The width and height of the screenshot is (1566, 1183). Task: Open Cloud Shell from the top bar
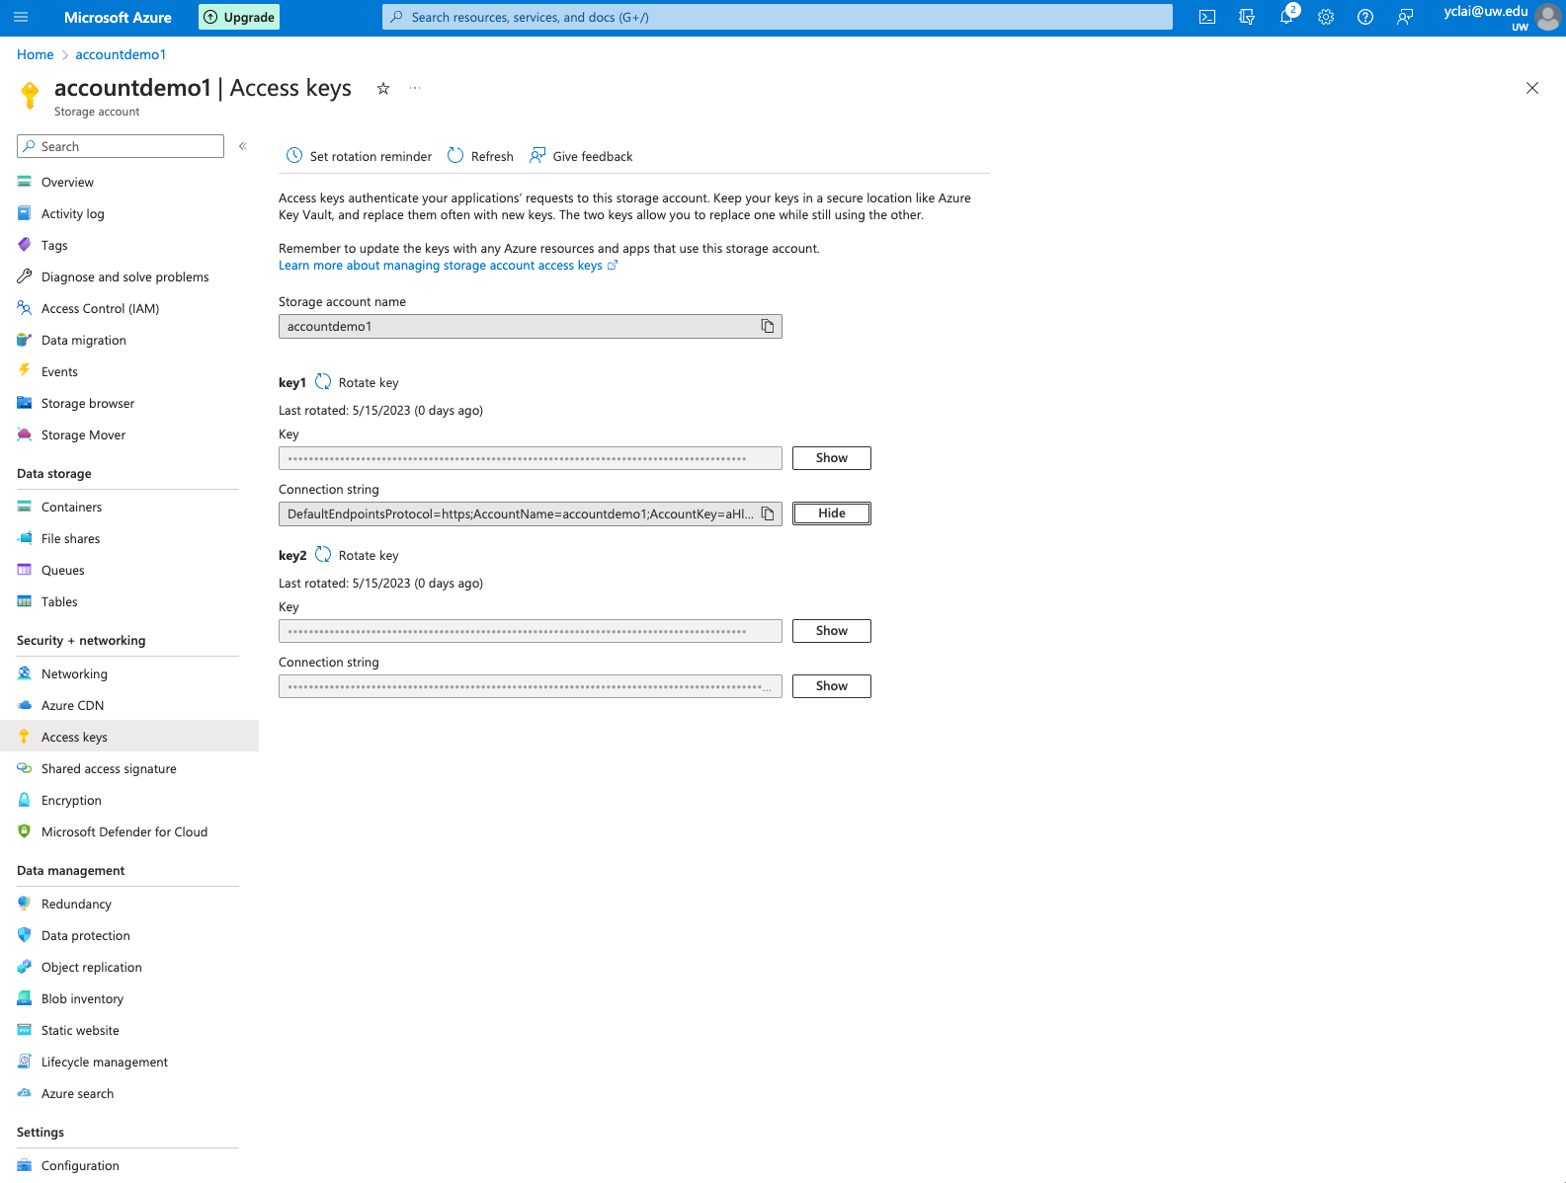[1207, 17]
